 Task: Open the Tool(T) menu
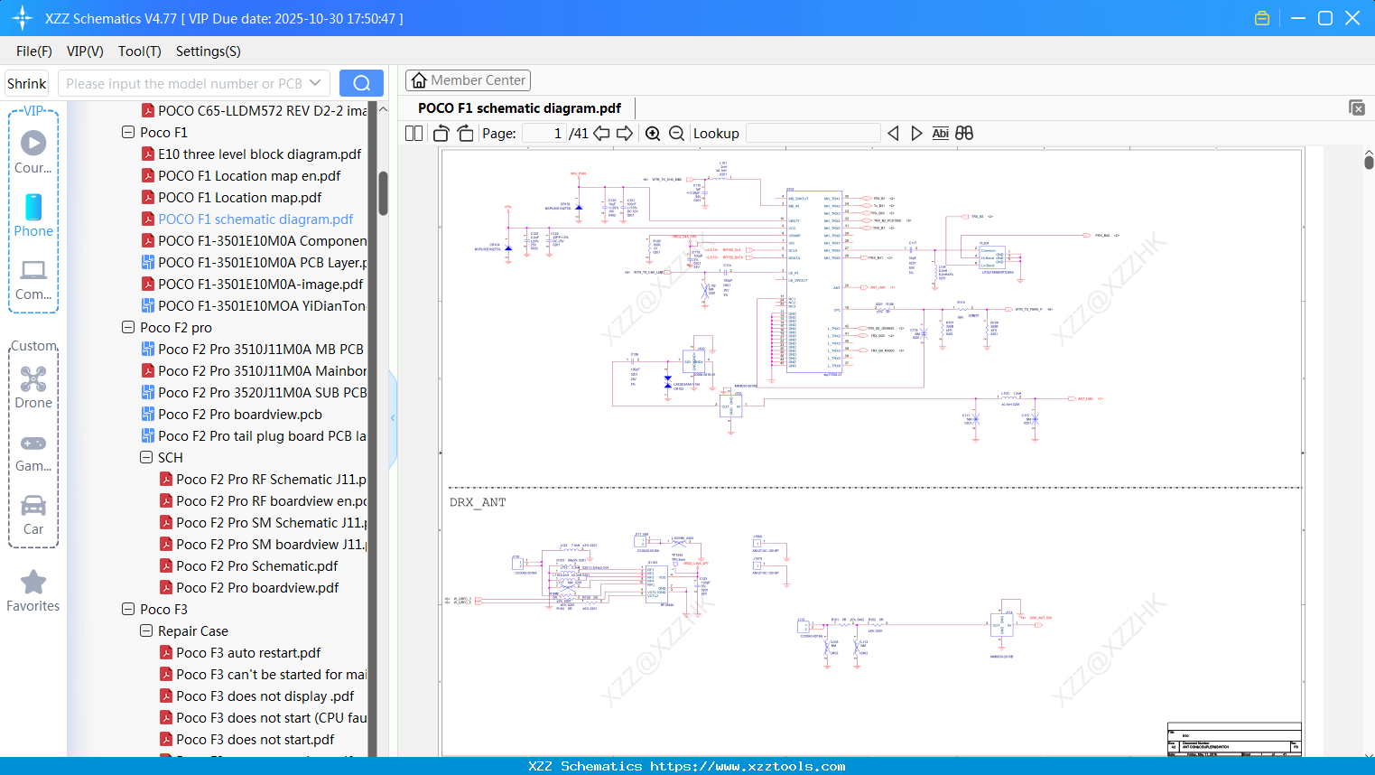pos(139,51)
